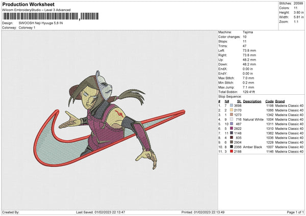The image size is (306, 216).
Task: Select the Machine value 'Tajima'
Action: [x=248, y=32]
